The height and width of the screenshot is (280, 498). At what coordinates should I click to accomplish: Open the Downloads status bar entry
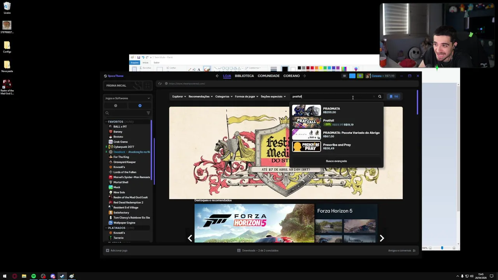(x=258, y=250)
